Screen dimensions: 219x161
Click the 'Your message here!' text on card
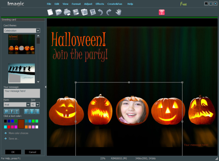pos(196,145)
